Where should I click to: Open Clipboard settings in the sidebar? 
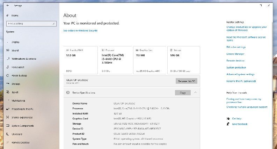point(17,134)
